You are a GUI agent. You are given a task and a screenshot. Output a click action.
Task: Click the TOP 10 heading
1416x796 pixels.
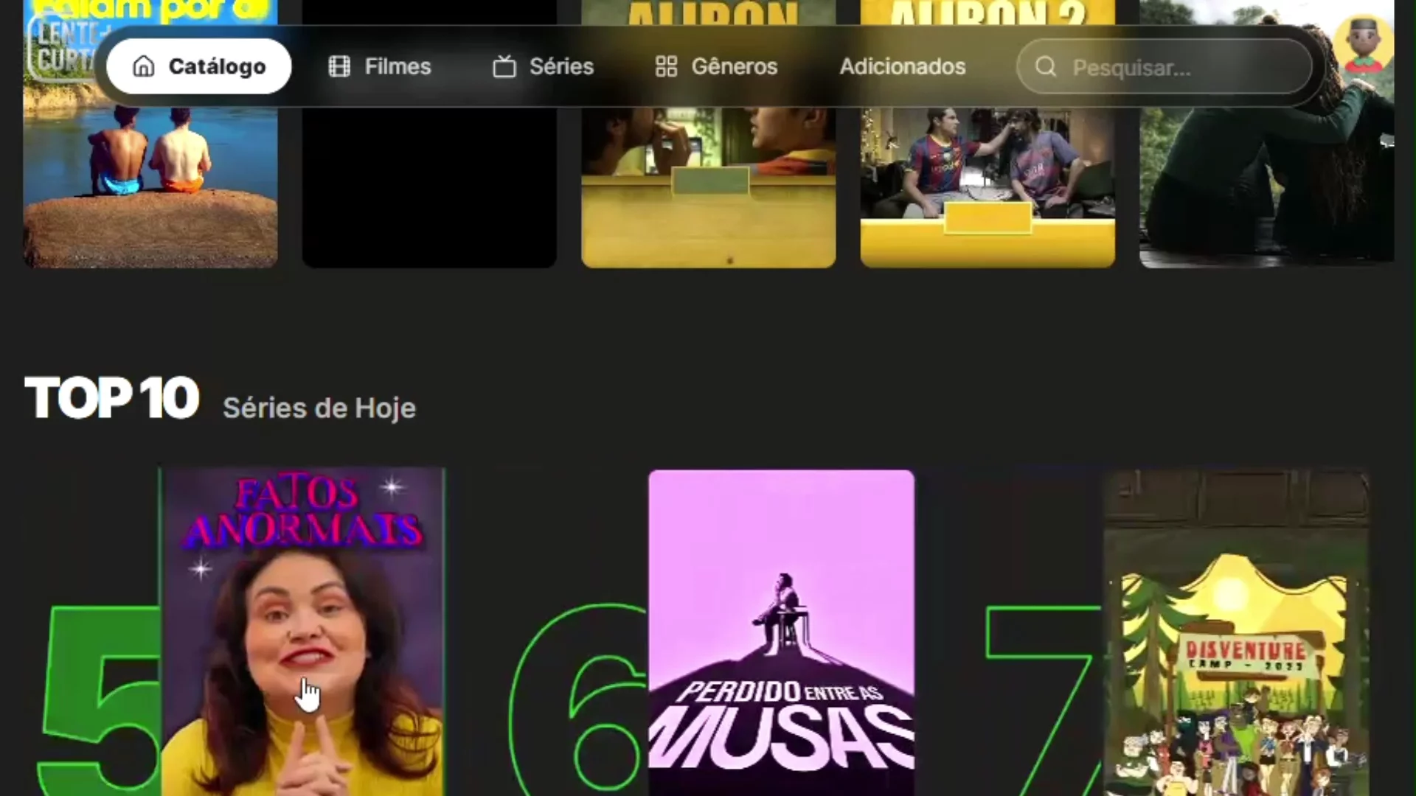[x=112, y=398]
